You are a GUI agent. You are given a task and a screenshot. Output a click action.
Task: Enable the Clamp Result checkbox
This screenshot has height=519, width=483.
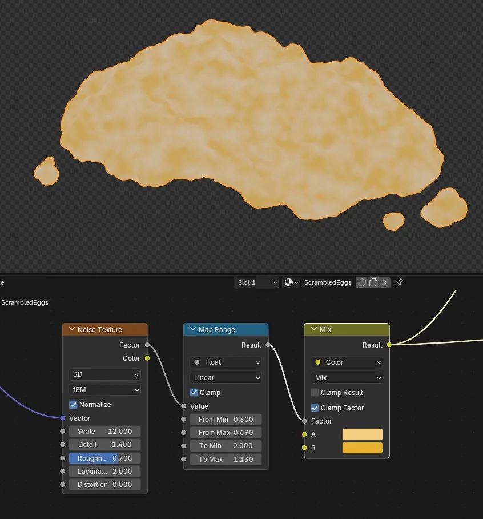pyautogui.click(x=315, y=393)
